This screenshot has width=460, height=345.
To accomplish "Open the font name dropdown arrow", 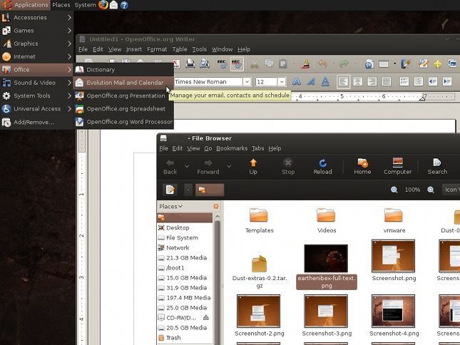I will coord(247,82).
